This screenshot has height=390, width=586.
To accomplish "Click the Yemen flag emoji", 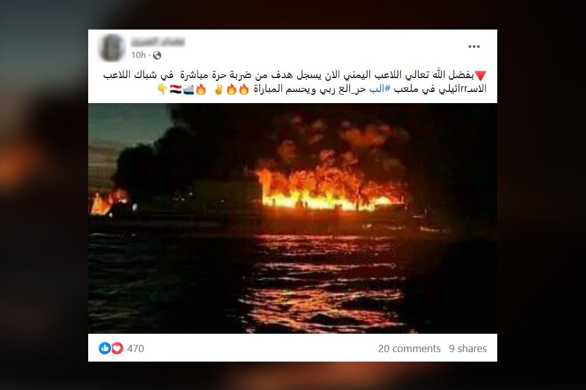I will (176, 89).
